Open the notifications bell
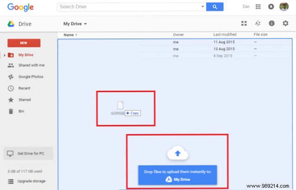Screen dimensions: 296x190 [x=271, y=6]
